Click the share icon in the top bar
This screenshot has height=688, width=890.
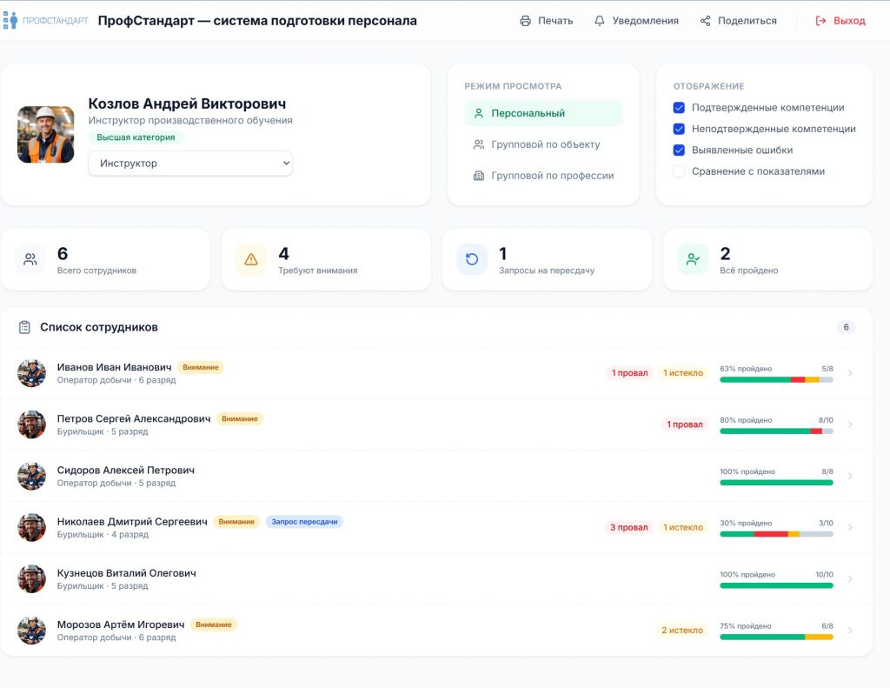[706, 21]
